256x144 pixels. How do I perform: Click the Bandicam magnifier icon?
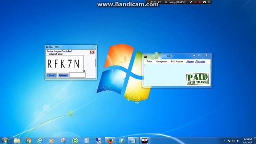pos(156,2)
